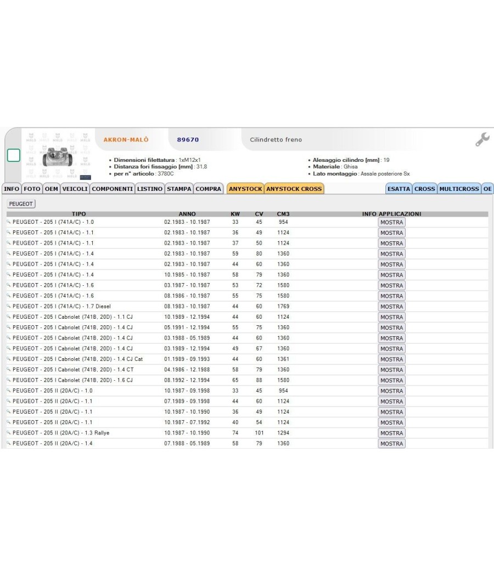Click MOSTRA for Cabriolet 1.1 CJ

pos(392,317)
